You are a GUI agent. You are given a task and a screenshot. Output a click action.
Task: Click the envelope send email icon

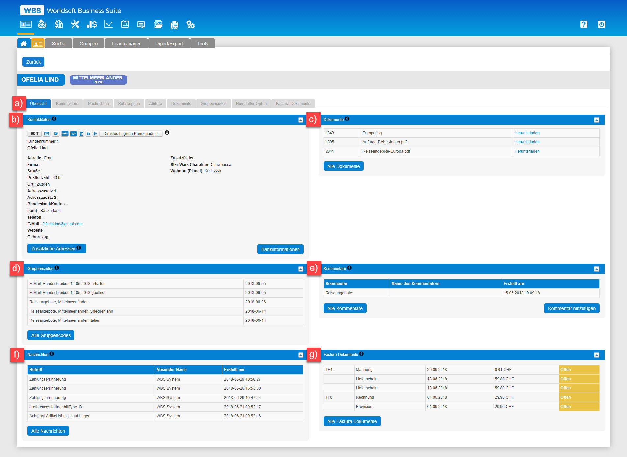click(47, 134)
